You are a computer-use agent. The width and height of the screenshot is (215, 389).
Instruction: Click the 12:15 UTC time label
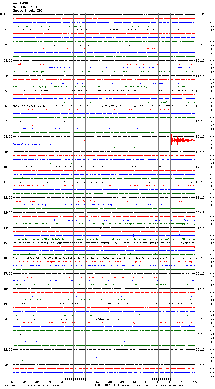click(200, 91)
